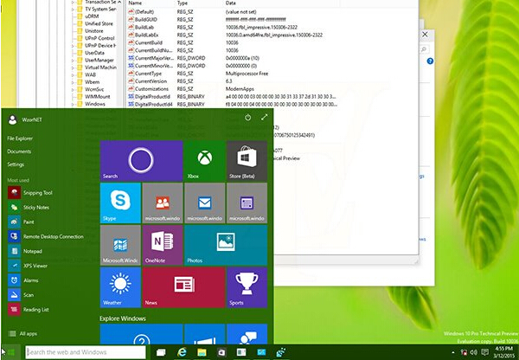The image size is (519, 360).
Task: Open the Skype tile
Action: point(120,203)
